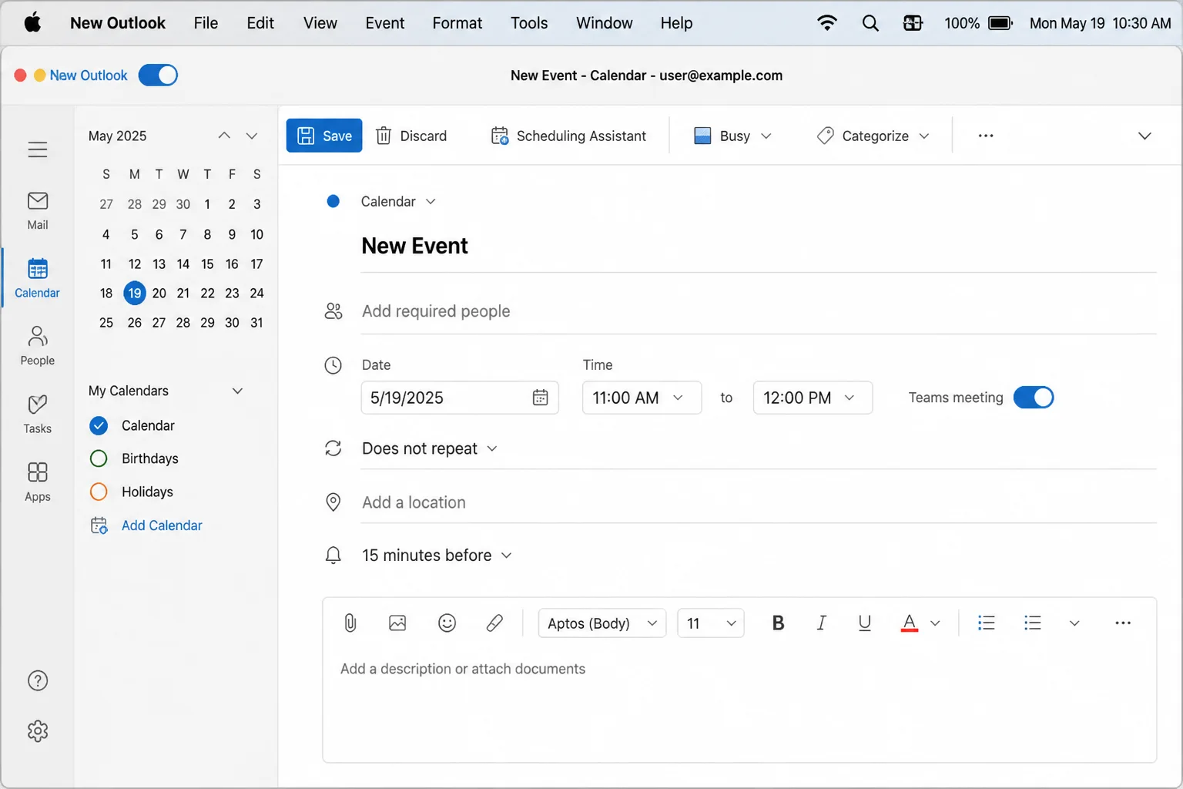Viewport: 1183px width, 789px height.
Task: Enable the Birthdays calendar
Action: (99, 458)
